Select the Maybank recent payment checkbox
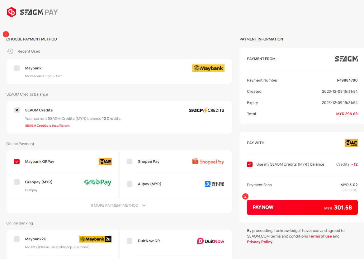Image resolution: width=364 pixels, height=259 pixels. point(17,68)
